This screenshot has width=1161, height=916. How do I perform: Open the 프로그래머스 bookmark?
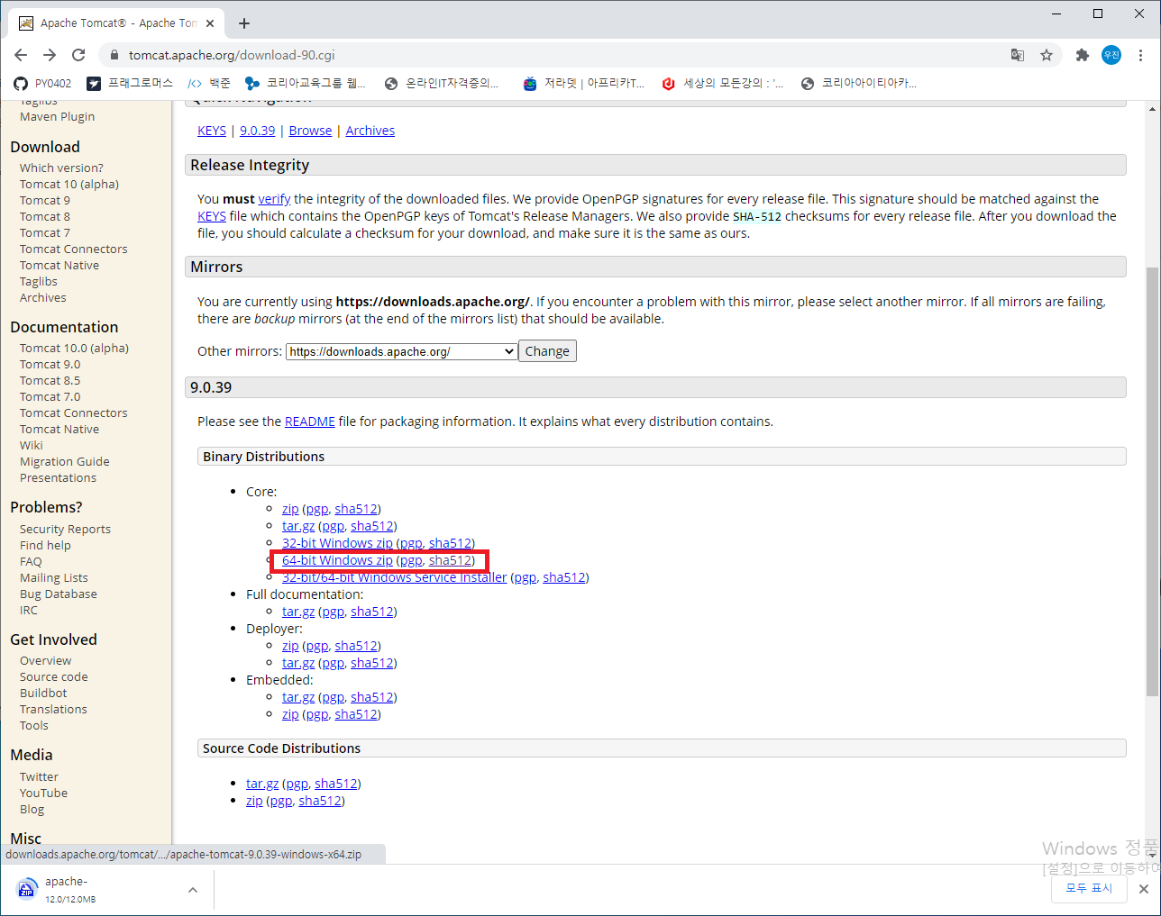[130, 83]
